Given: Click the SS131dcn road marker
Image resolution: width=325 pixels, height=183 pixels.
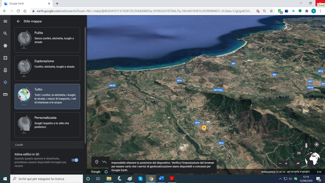Looking at the screenshot, I should [218, 90].
